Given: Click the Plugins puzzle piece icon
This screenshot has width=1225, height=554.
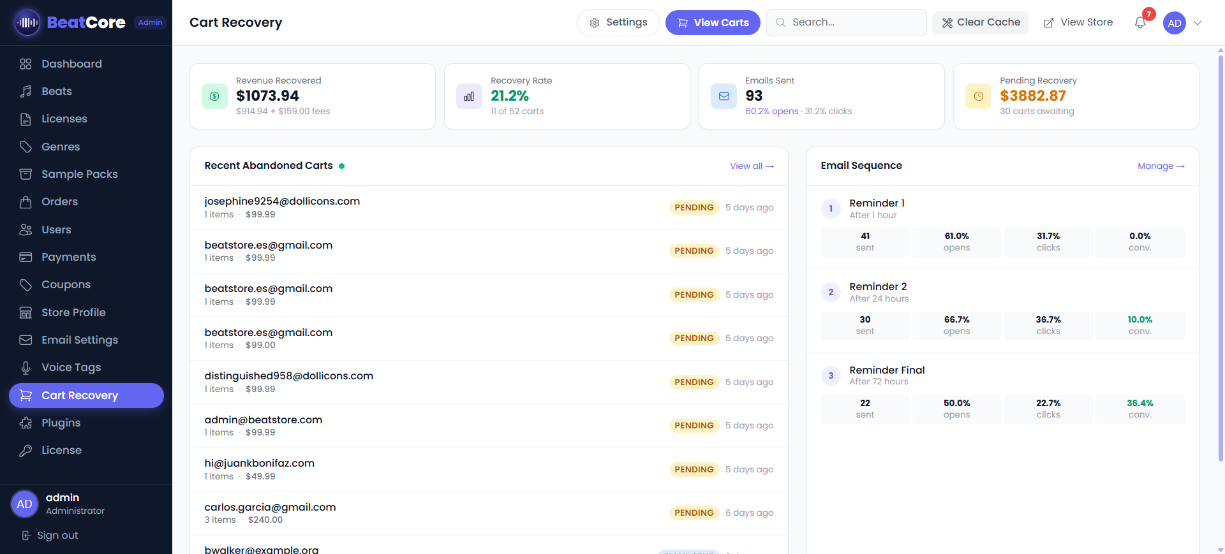Looking at the screenshot, I should click(26, 423).
